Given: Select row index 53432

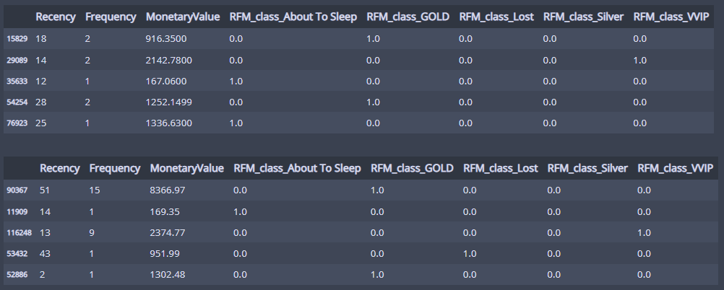Looking at the screenshot, I should 17,254.
